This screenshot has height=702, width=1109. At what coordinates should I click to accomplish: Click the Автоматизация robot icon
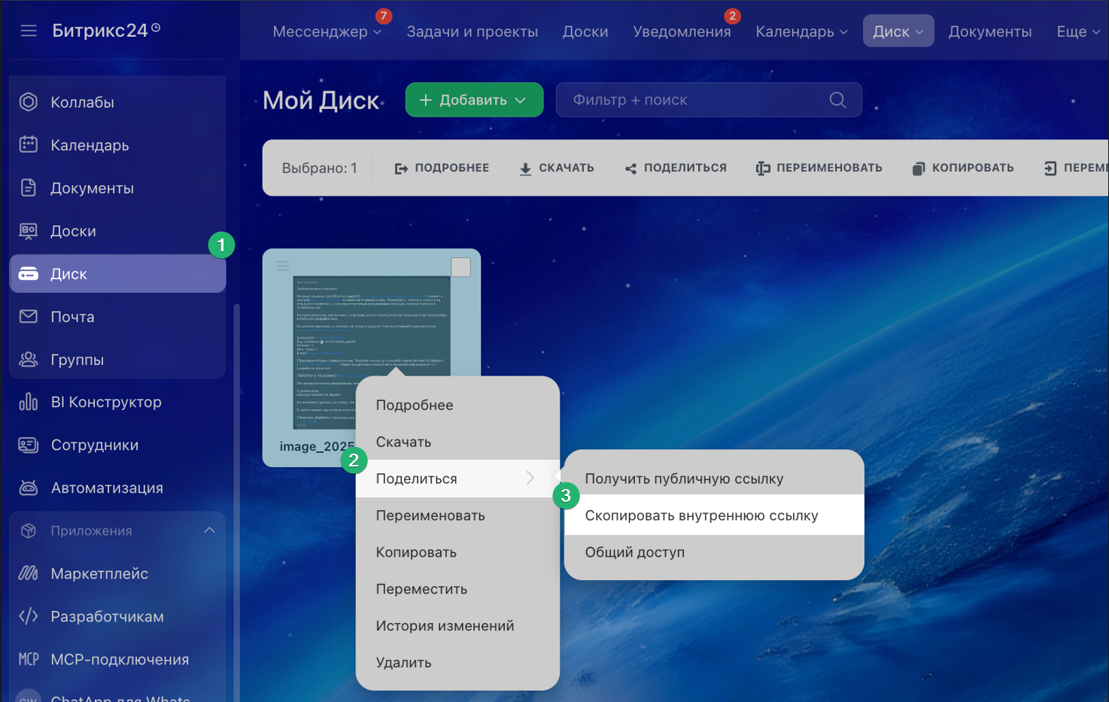click(x=29, y=488)
